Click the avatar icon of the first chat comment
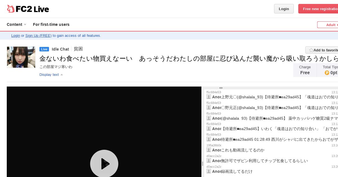 click(x=209, y=97)
